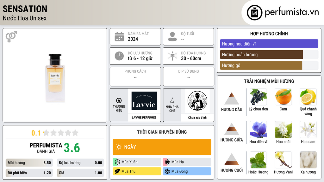Click the Mùa Hạ season bar
The width and height of the screenshot is (324, 182).
point(187,162)
